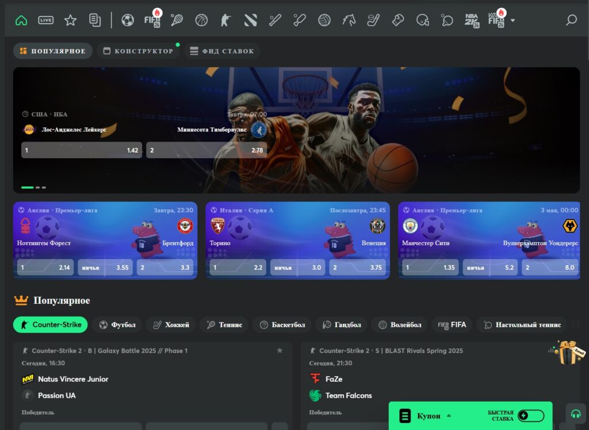589x430 pixels.
Task: Click the search magnifier icon
Action: [x=570, y=20]
